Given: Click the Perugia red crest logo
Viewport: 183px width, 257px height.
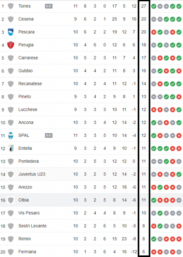Looking at the screenshot, I should [11, 45].
